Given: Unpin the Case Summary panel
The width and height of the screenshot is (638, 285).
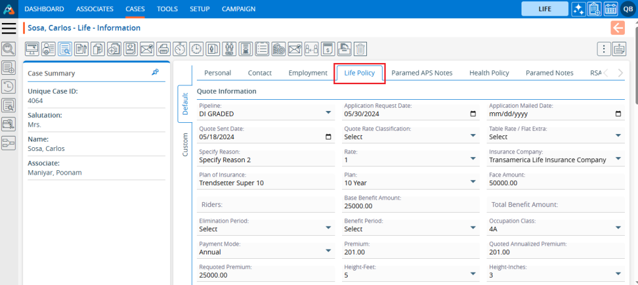Looking at the screenshot, I should click(x=155, y=73).
